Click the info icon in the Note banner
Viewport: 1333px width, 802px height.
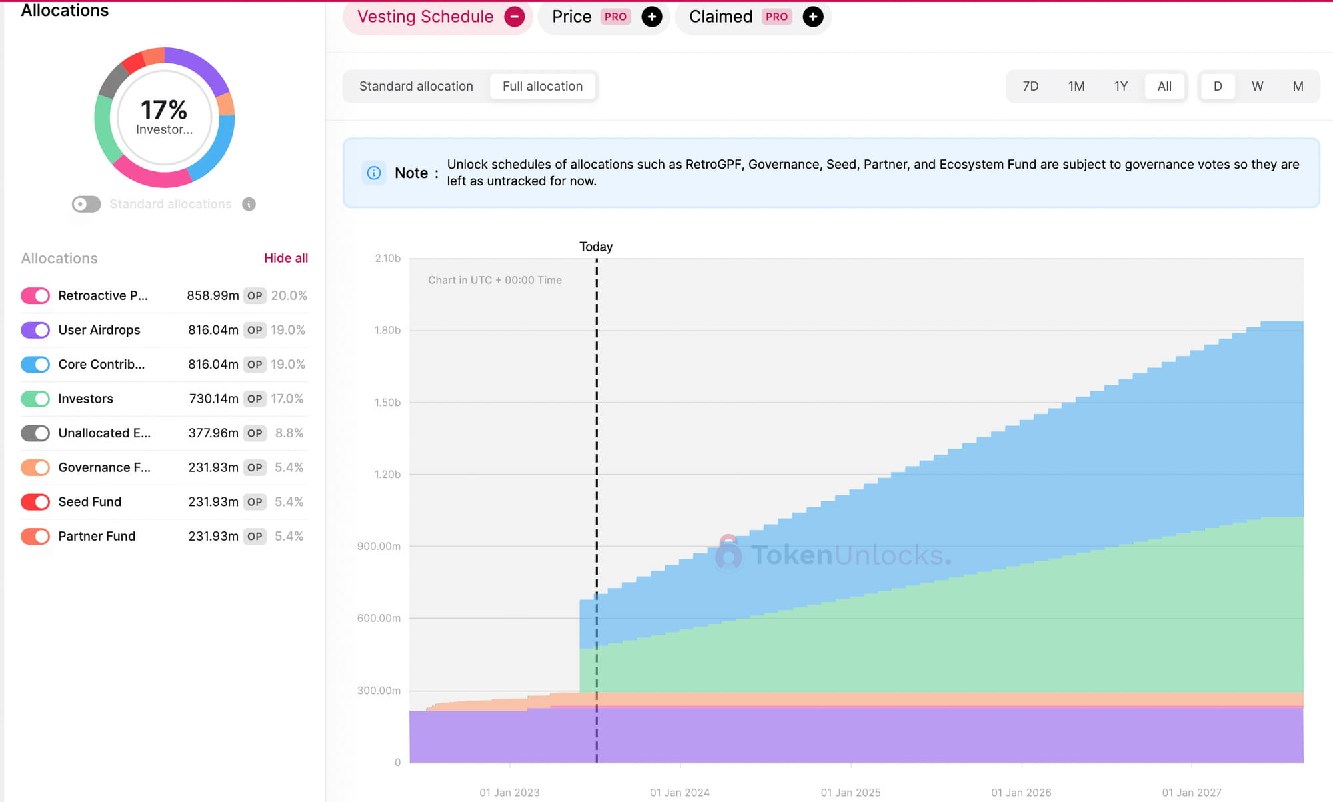[374, 173]
